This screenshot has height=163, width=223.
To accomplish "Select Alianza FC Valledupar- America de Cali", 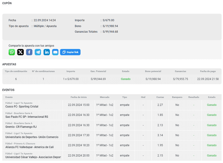I will [x=29, y=147].
